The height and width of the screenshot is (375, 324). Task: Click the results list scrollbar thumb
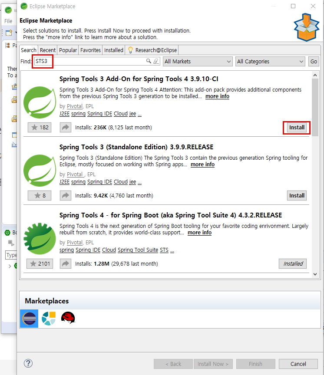pos(315,107)
